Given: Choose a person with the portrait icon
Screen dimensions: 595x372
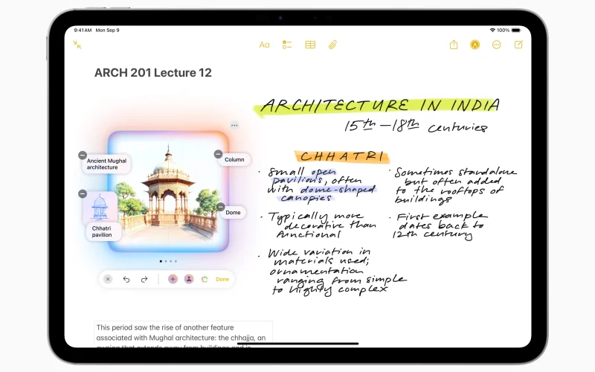Looking at the screenshot, I should (x=189, y=280).
